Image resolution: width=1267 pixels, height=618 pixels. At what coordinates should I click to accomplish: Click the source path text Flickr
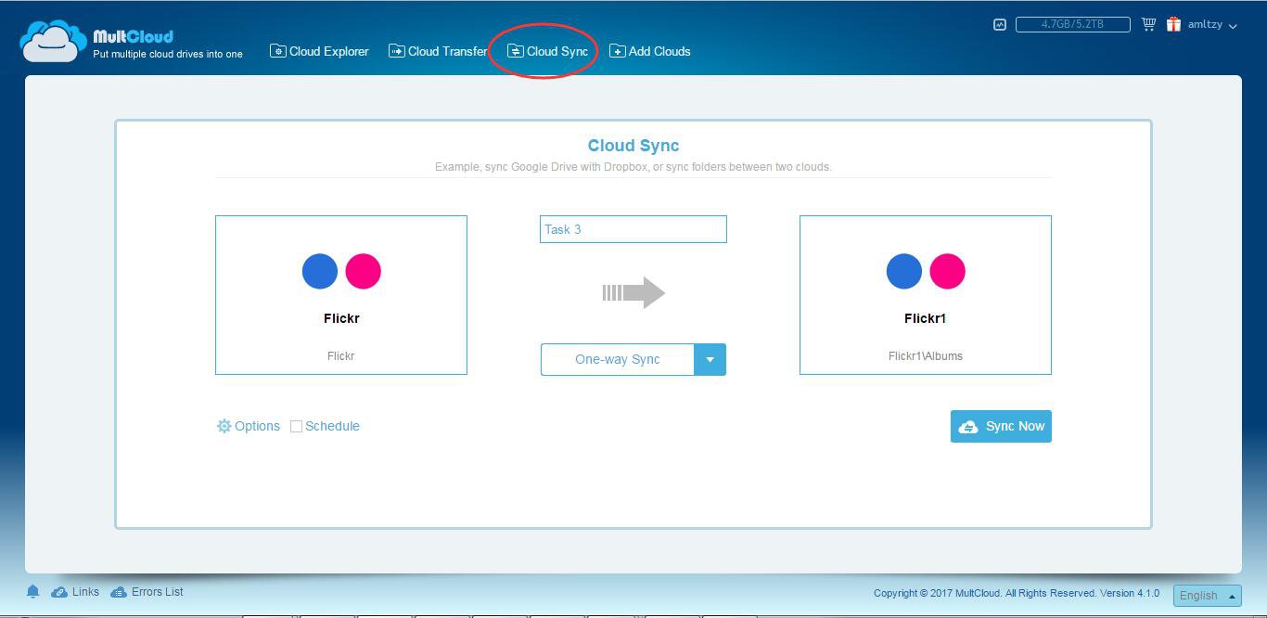[x=340, y=355]
